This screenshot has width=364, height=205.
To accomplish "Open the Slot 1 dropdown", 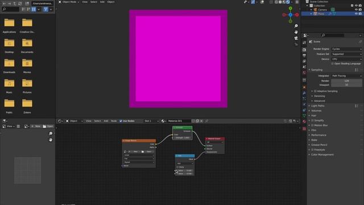I will pos(151,121).
